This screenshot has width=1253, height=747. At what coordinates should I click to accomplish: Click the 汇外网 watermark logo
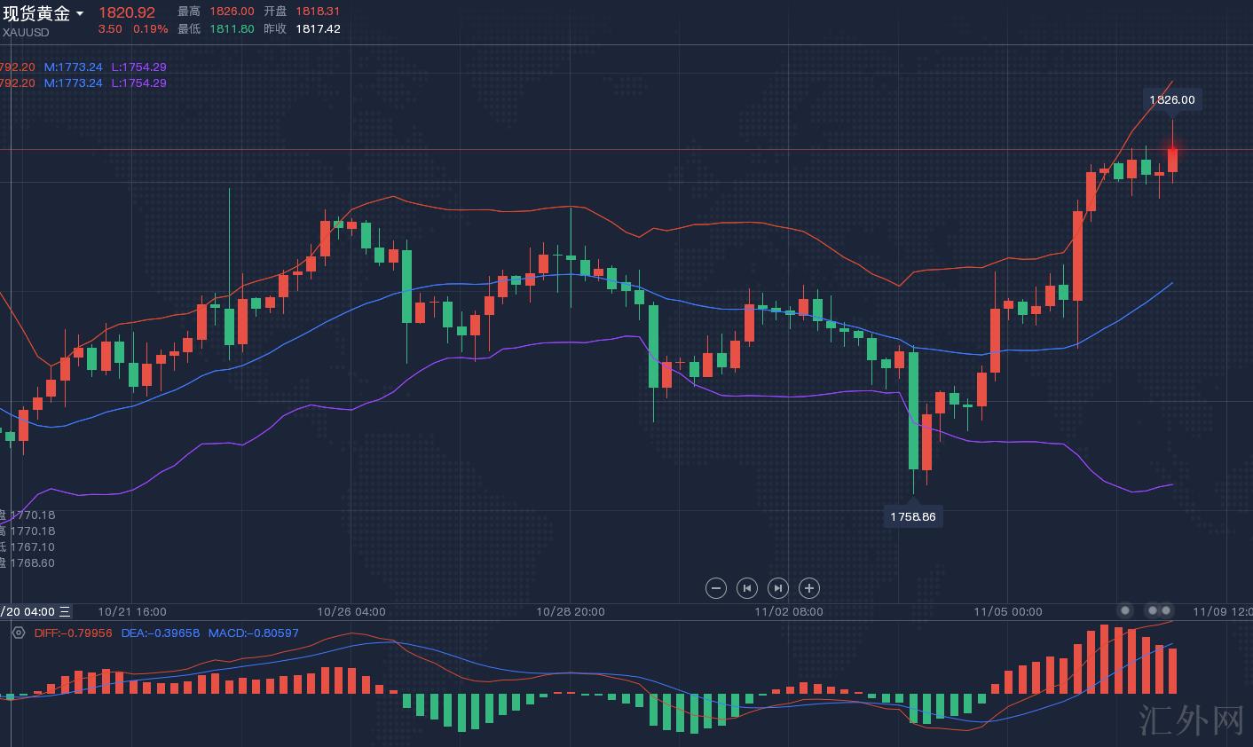pyautogui.click(x=1192, y=719)
